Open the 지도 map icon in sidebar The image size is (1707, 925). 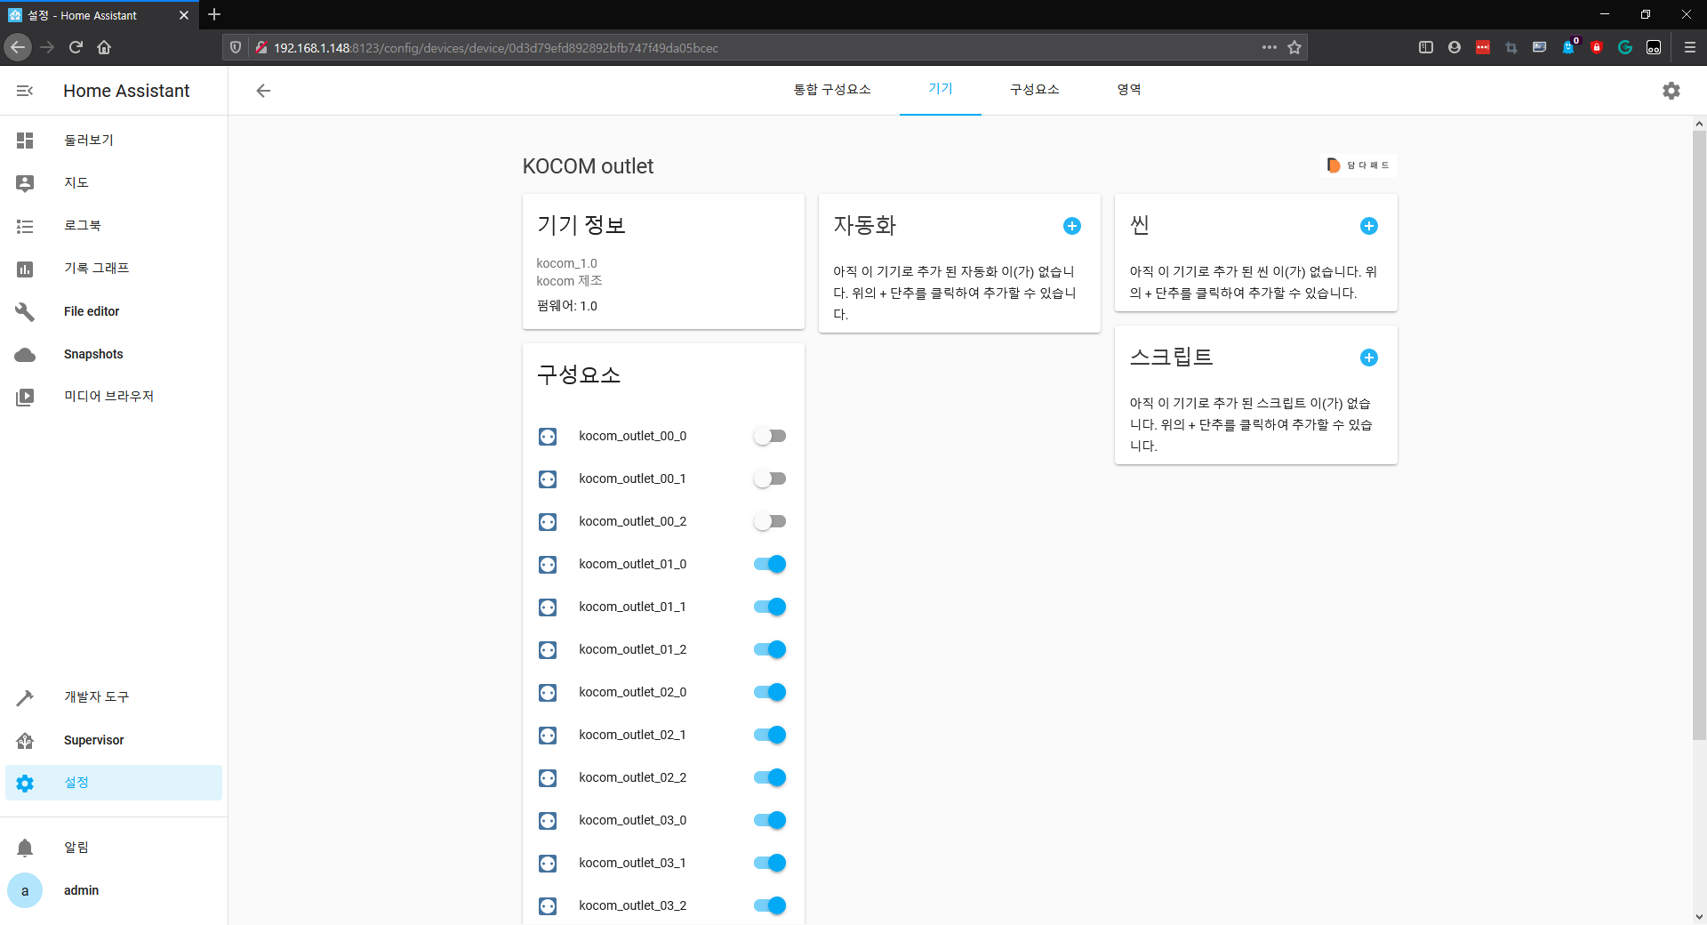(x=25, y=183)
